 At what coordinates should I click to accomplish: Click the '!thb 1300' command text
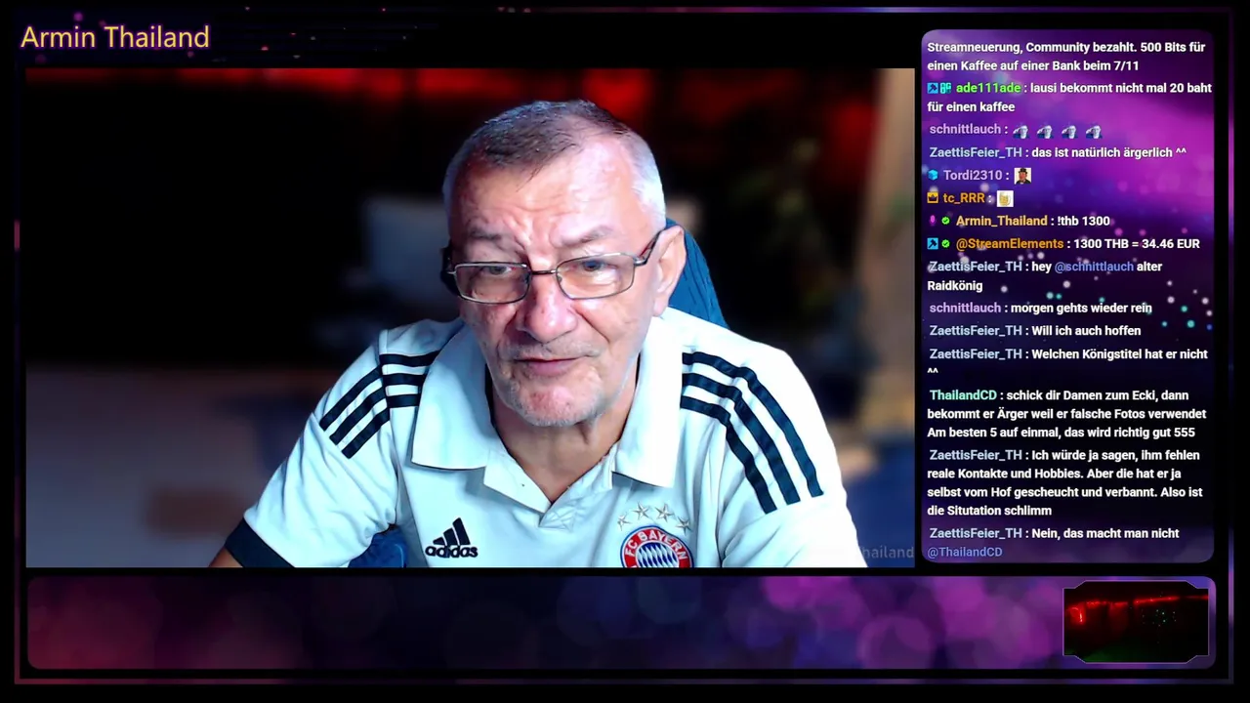(1084, 221)
